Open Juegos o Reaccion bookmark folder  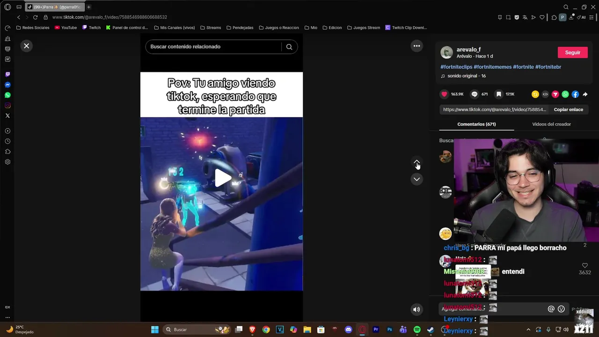point(279,28)
